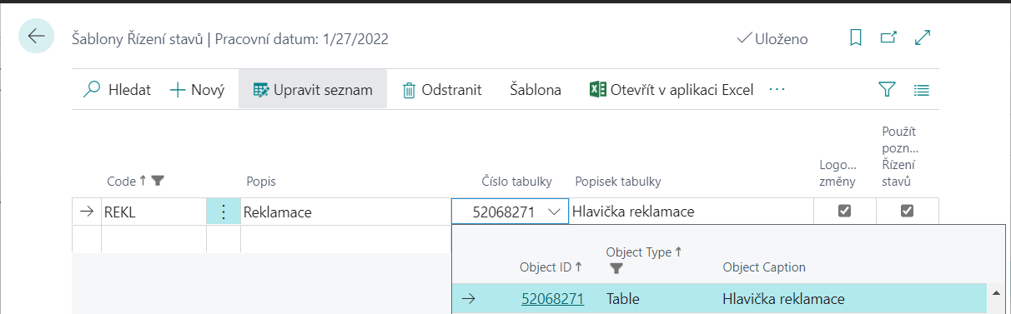This screenshot has width=1011, height=314.
Task: Open the Šablona menu
Action: click(536, 90)
